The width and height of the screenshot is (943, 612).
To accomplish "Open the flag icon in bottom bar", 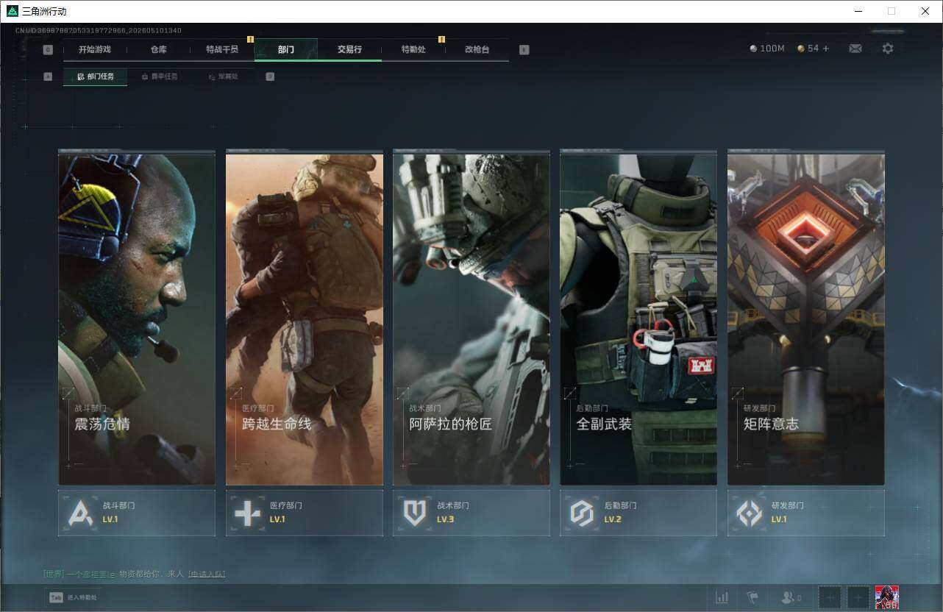I will click(x=752, y=597).
